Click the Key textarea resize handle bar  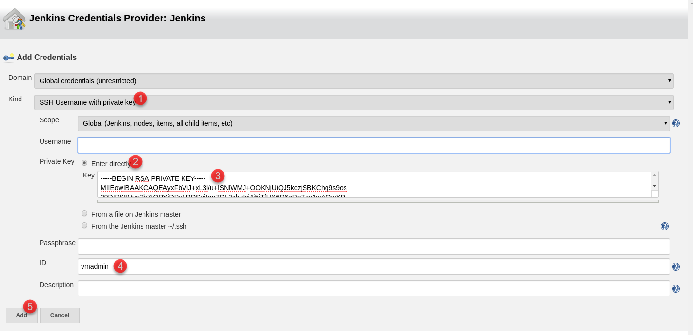coord(378,201)
